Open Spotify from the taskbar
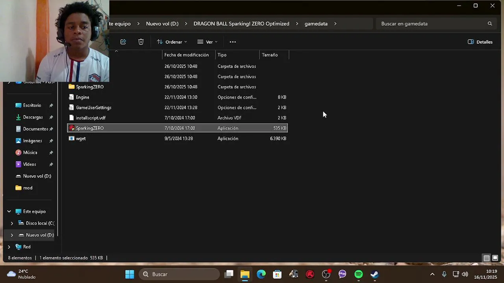 [x=358, y=274]
